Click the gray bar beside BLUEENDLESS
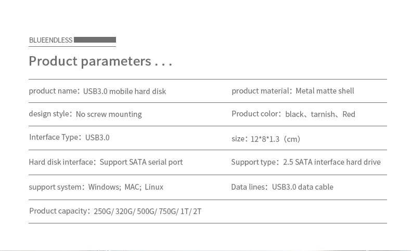Screen dimensions: 411x251 coord(95,39)
